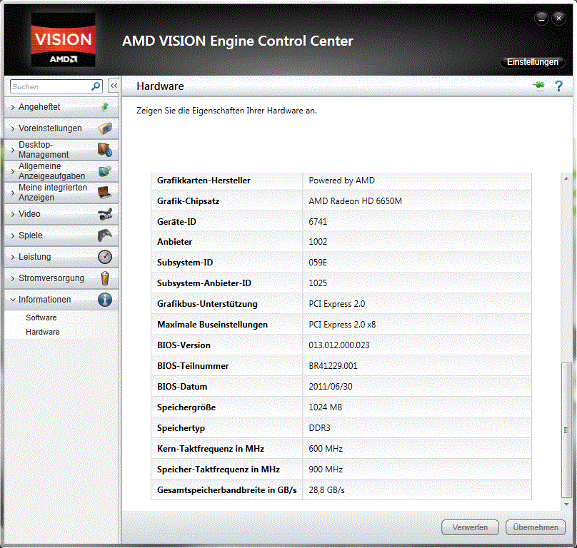Expand the Meine integrierten Anzeigen section
This screenshot has width=577, height=548.
click(x=61, y=193)
